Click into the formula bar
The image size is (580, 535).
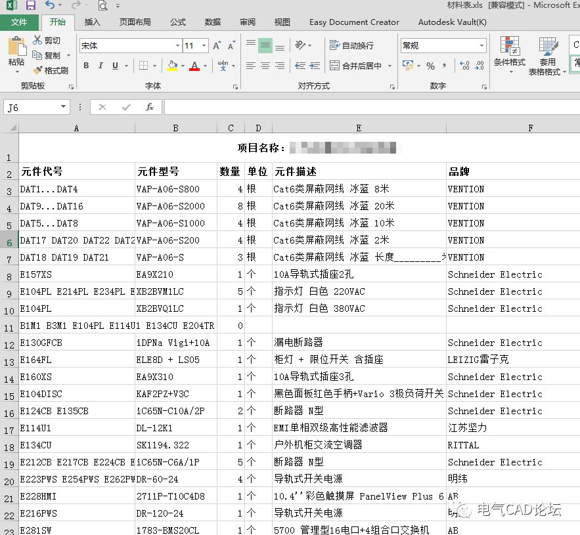point(372,107)
